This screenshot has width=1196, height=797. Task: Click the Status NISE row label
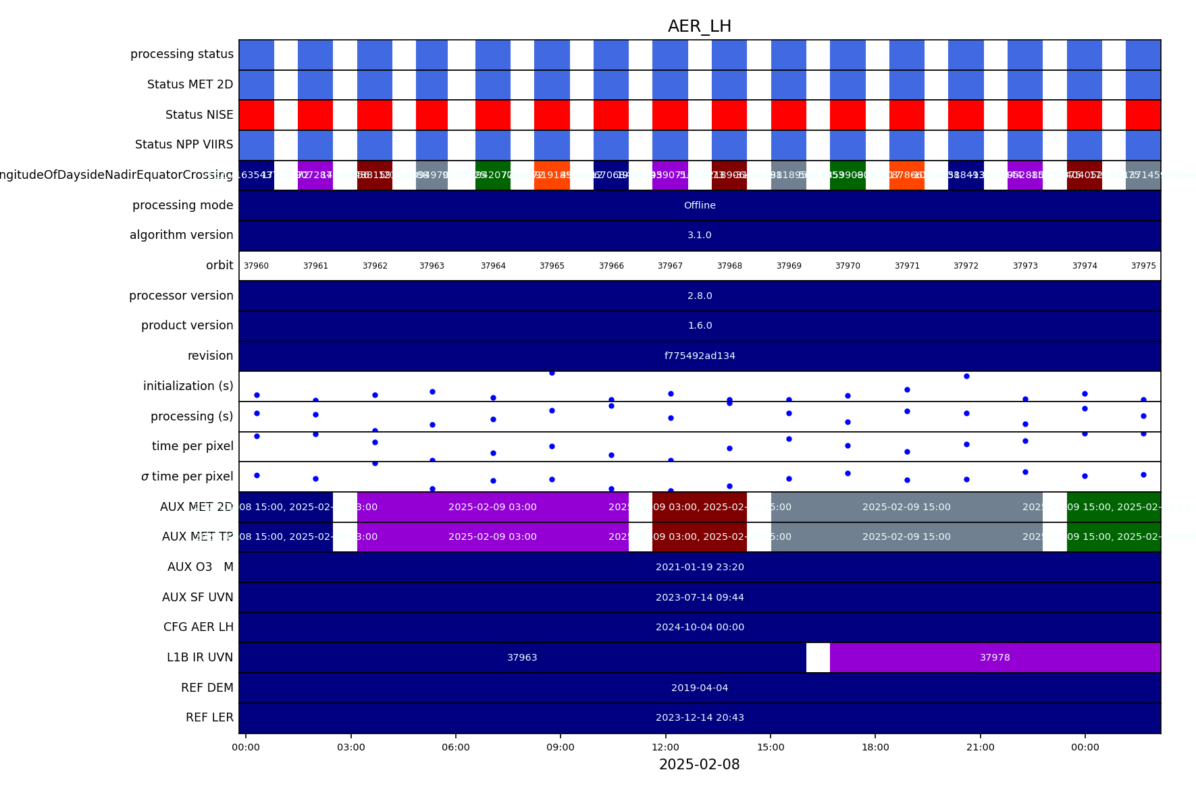click(199, 115)
